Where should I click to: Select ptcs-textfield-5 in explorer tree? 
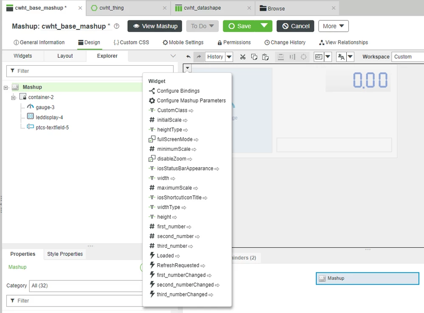coord(52,127)
